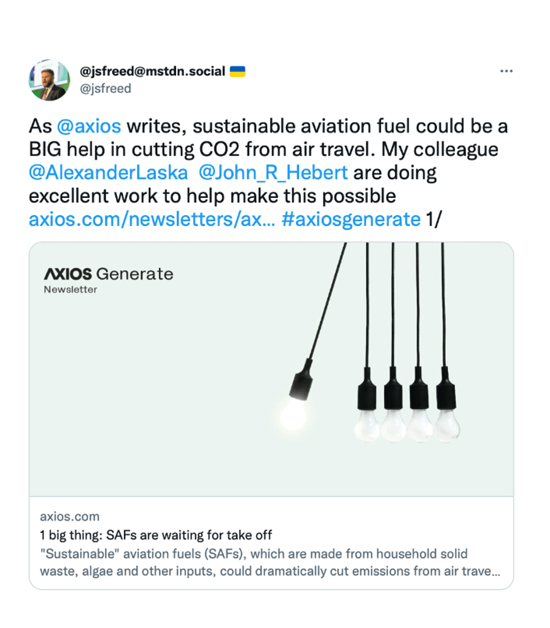Click the grey @jsfreed handle
The height and width of the screenshot is (628, 550).
tap(105, 88)
